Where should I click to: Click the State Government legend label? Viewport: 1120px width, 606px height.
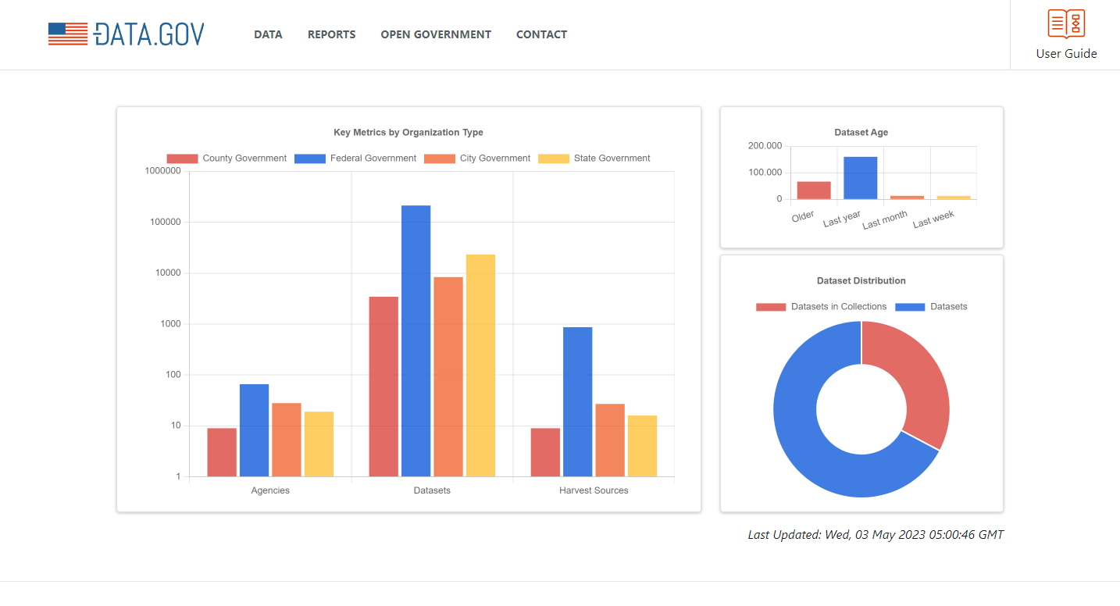tap(612, 159)
